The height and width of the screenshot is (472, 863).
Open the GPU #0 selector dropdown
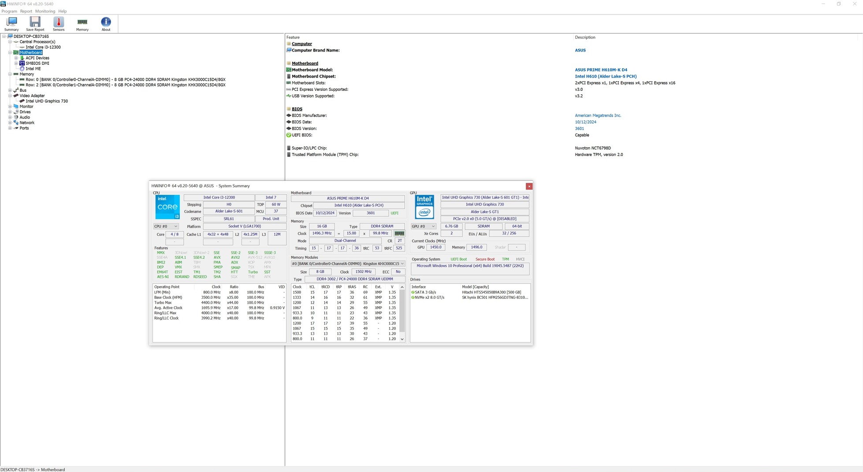[423, 227]
